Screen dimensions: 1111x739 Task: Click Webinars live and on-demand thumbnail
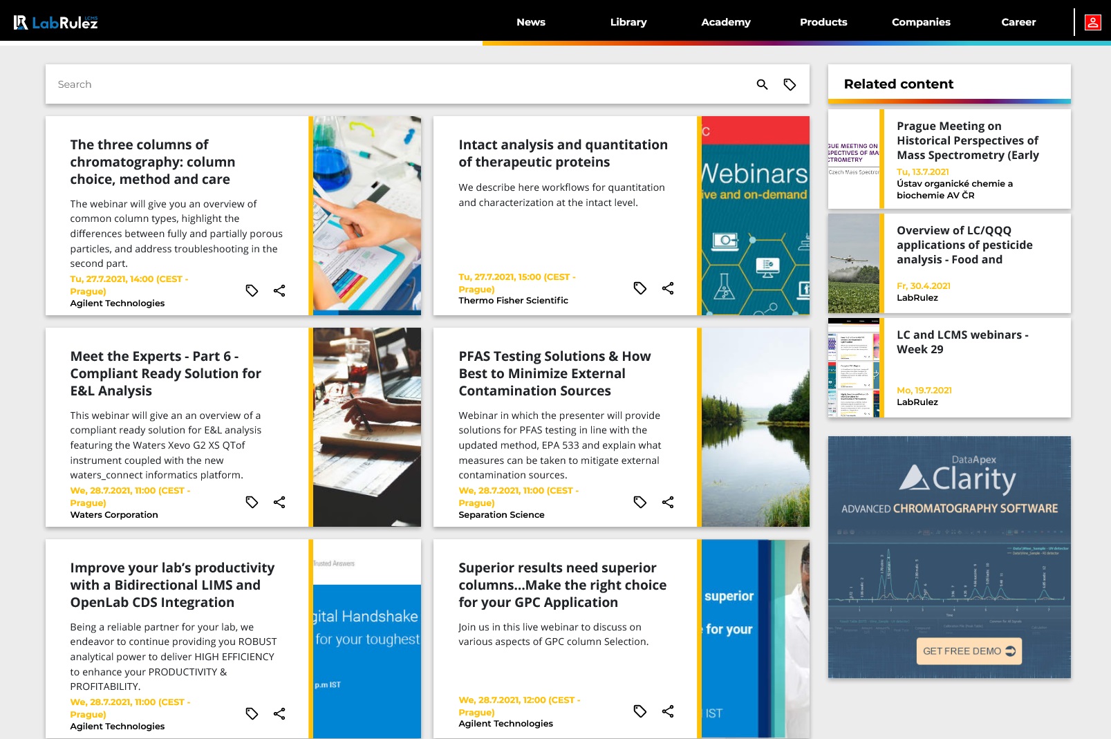pyautogui.click(x=755, y=216)
